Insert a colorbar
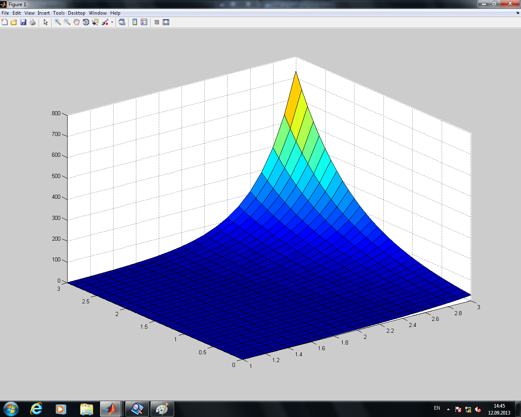 135,22
